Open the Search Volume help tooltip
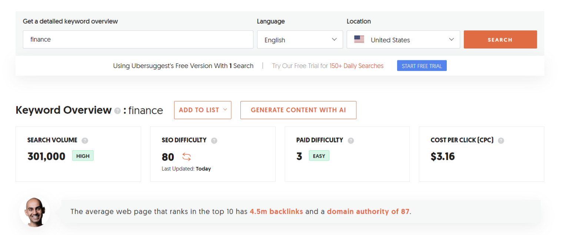The height and width of the screenshot is (235, 569). tap(84, 140)
